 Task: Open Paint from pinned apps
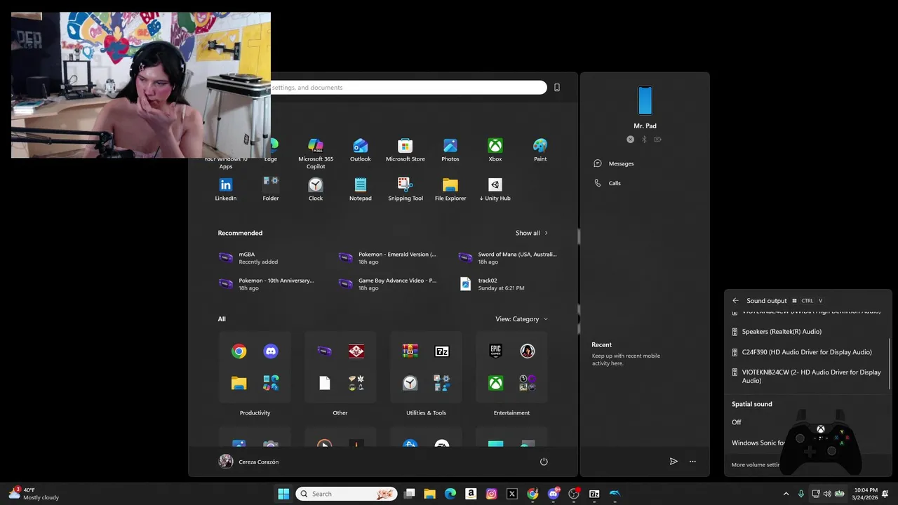point(540,150)
